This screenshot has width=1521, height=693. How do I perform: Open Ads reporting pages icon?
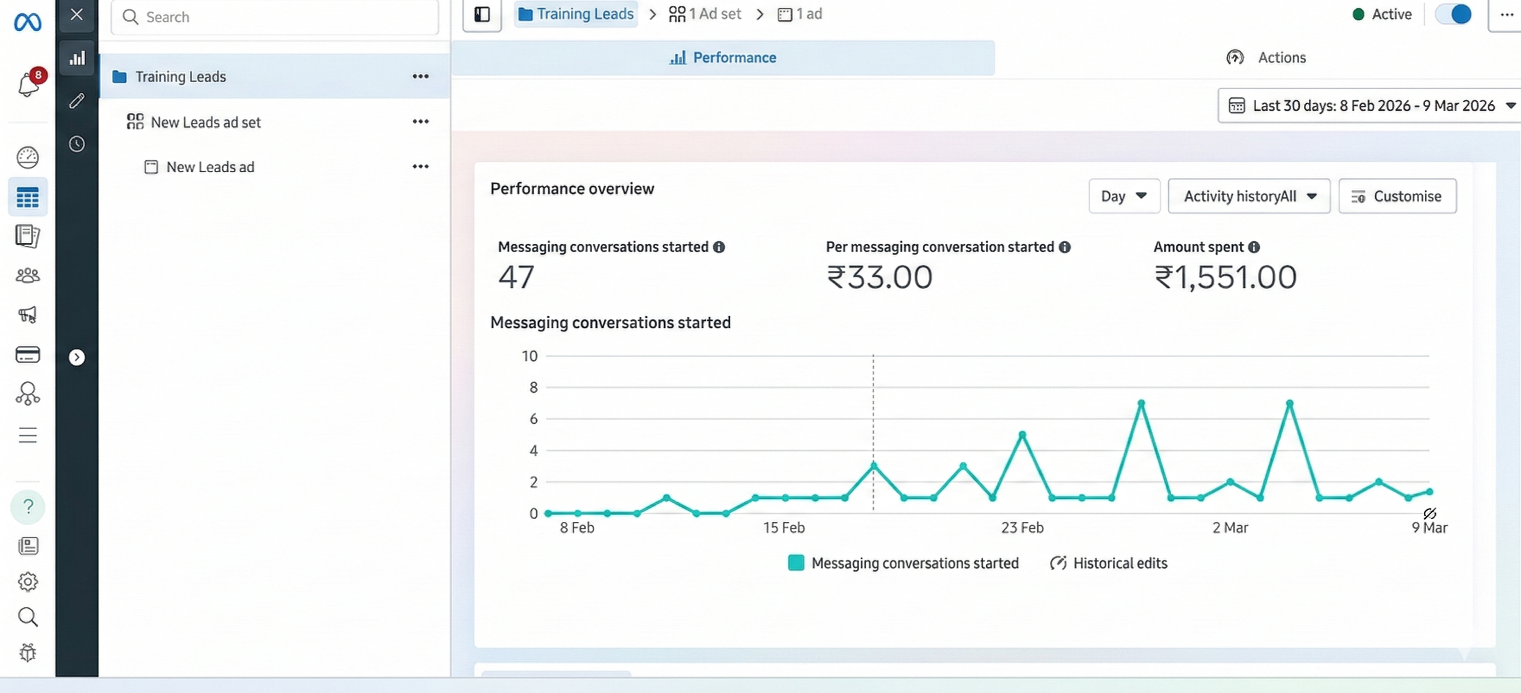click(28, 236)
